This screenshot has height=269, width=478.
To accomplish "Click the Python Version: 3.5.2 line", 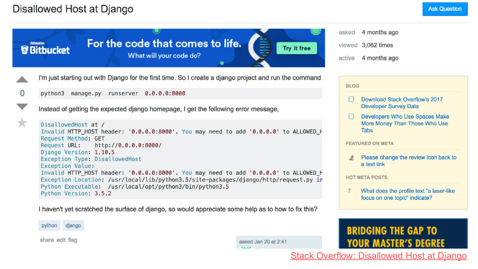I will [76, 193].
